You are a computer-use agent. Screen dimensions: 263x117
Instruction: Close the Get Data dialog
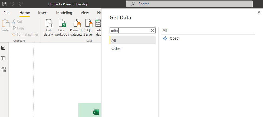click(259, 12)
